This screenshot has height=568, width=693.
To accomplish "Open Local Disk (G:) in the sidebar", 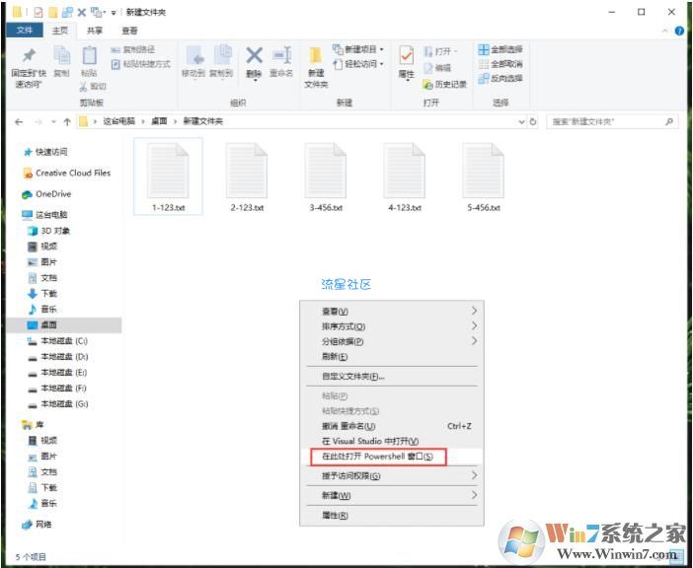I will pos(58,404).
